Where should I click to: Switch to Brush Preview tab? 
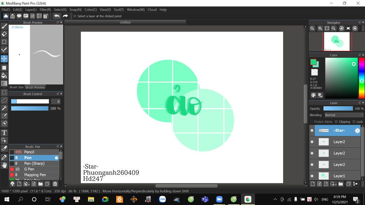pos(35,88)
